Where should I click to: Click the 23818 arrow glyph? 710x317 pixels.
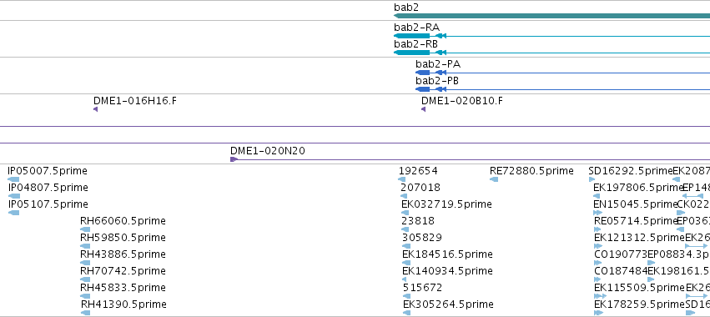click(405, 229)
